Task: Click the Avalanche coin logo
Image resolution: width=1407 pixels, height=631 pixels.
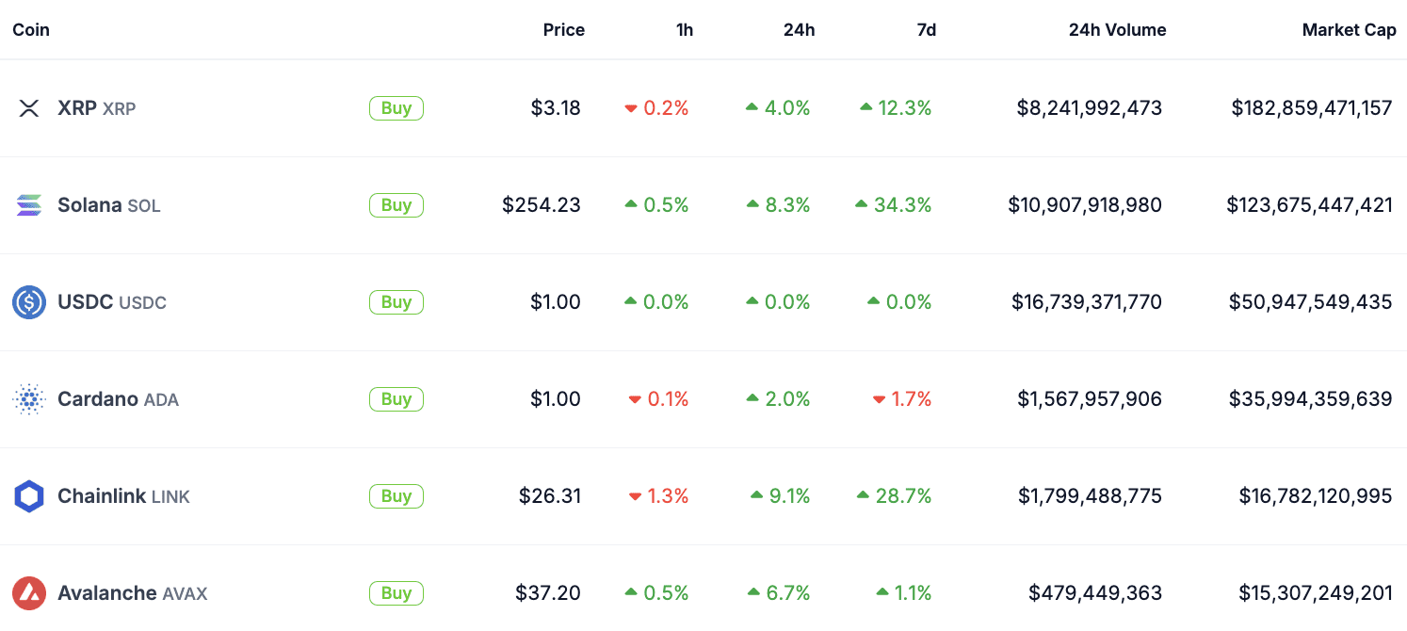Action: point(29,593)
